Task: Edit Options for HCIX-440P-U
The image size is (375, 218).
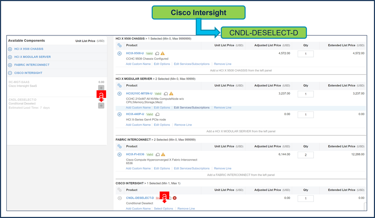Action: pos(162,125)
